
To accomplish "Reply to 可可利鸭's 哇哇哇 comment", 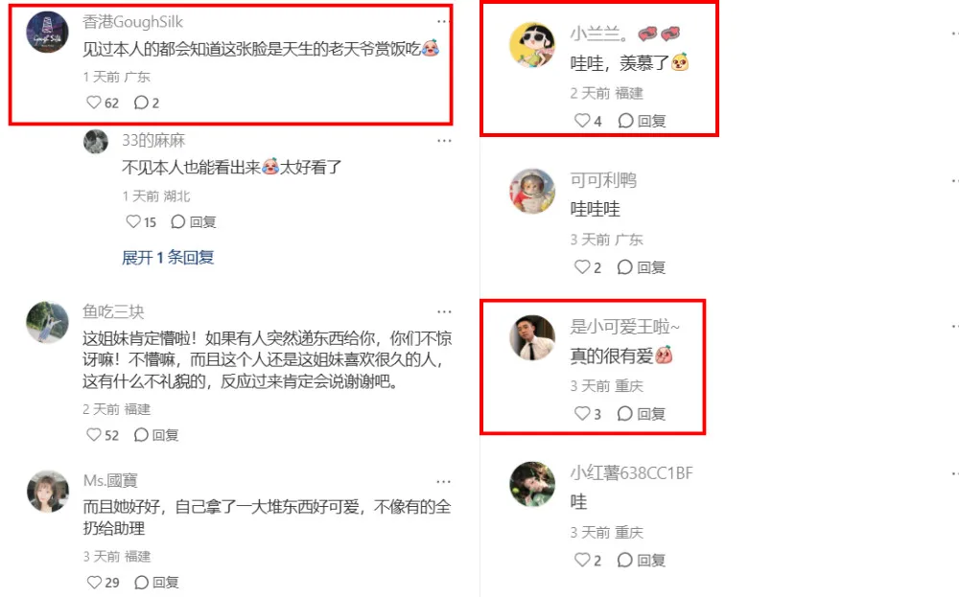I will point(641,267).
